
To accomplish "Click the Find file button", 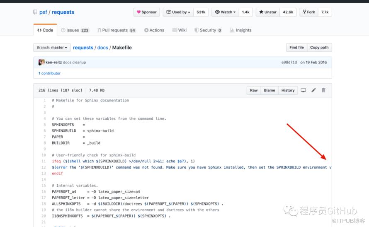I will 296,48.
